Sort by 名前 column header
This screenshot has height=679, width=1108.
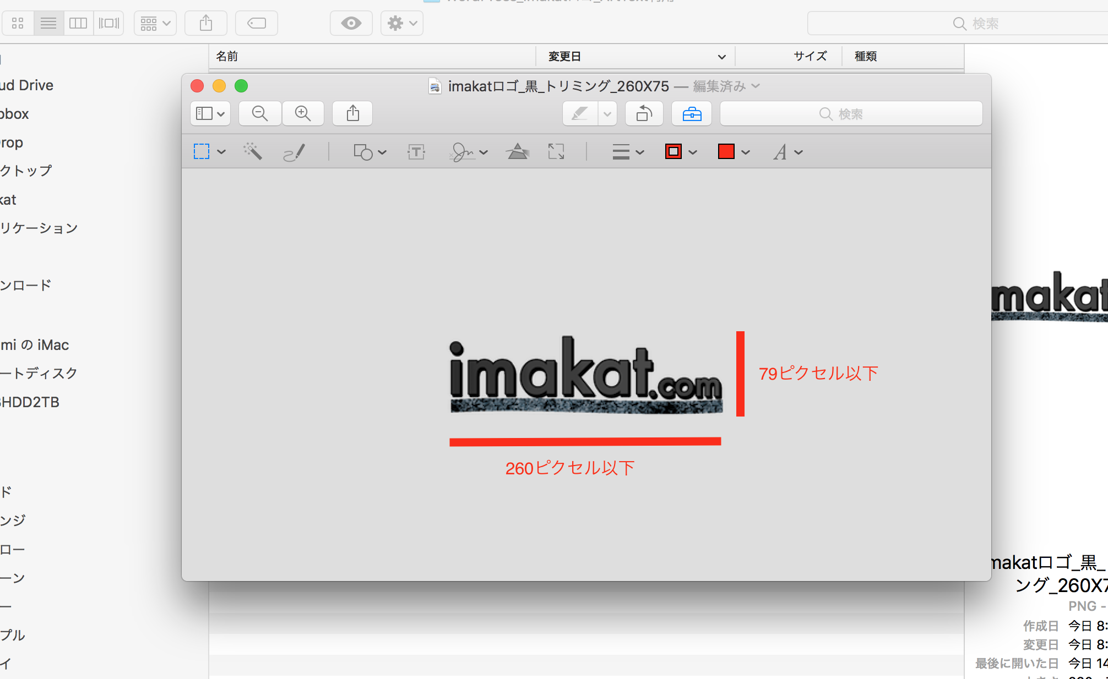coord(372,56)
